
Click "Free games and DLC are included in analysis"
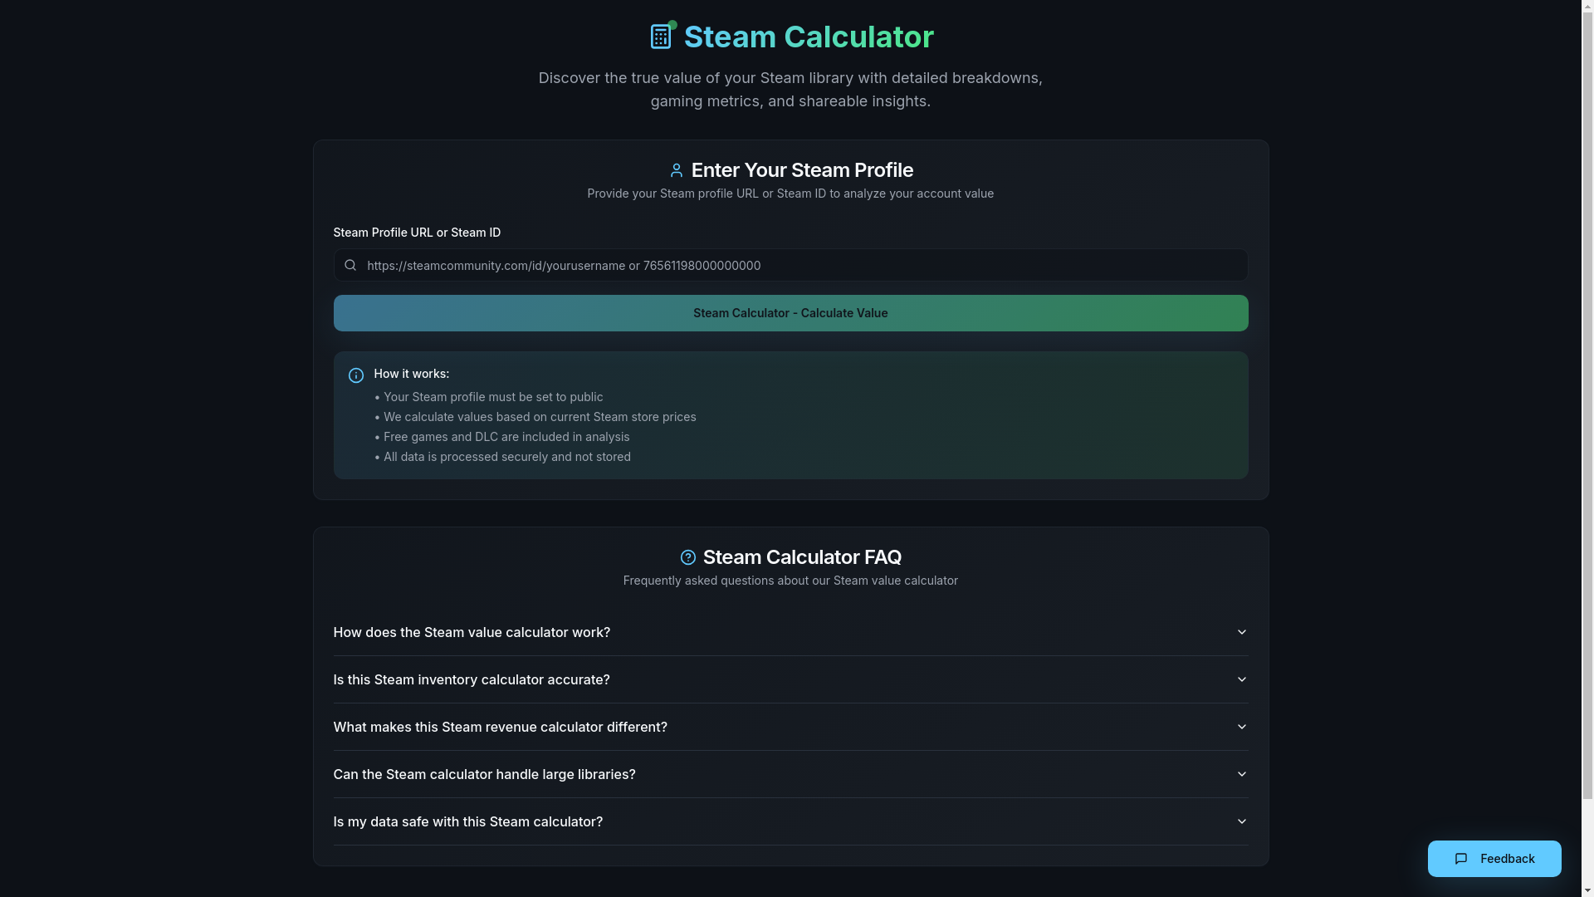[506, 437]
